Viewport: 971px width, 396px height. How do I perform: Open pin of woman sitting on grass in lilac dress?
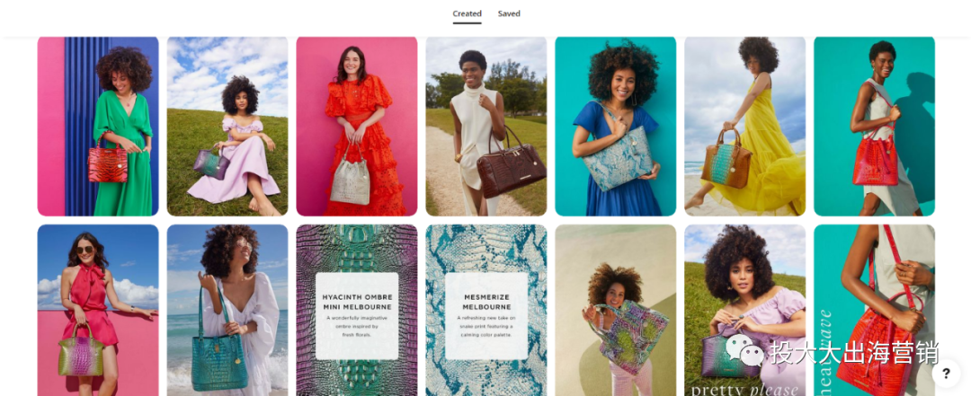227,127
